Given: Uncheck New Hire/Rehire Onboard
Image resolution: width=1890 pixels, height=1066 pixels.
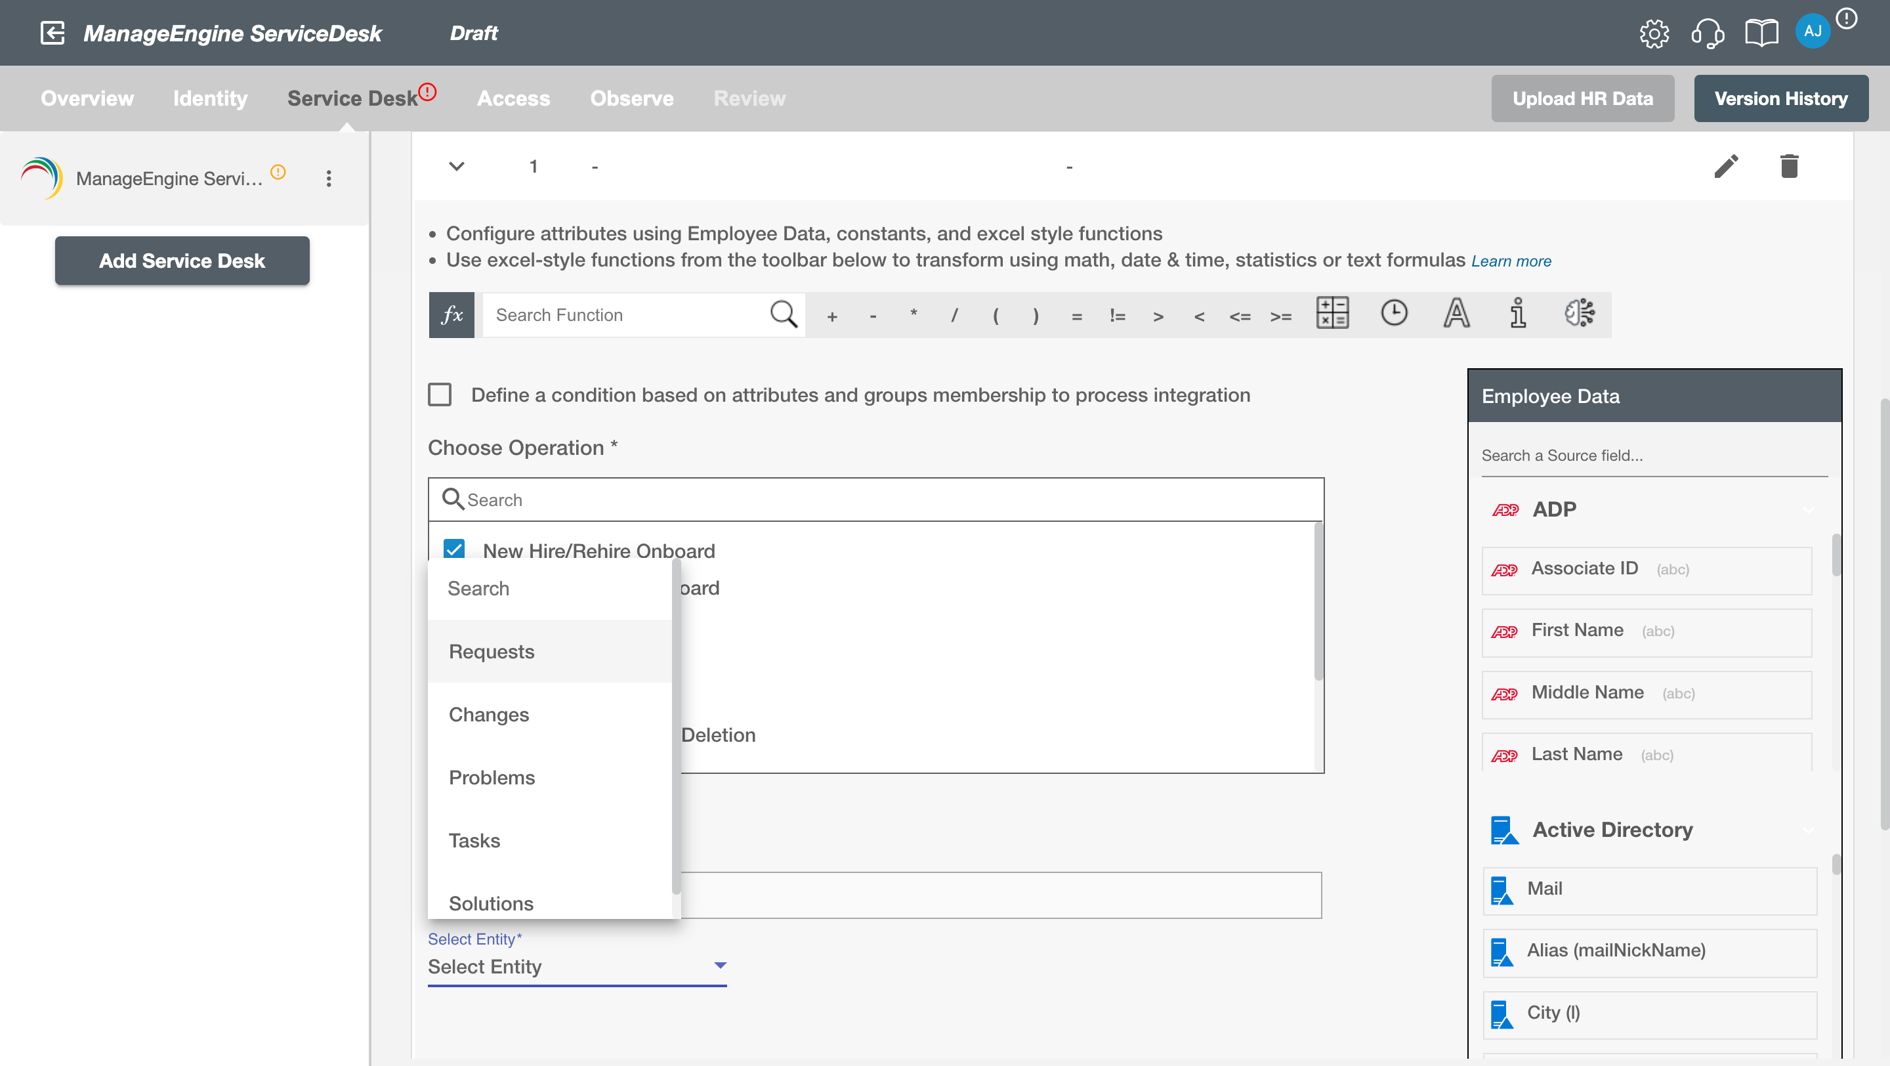Looking at the screenshot, I should click(454, 549).
